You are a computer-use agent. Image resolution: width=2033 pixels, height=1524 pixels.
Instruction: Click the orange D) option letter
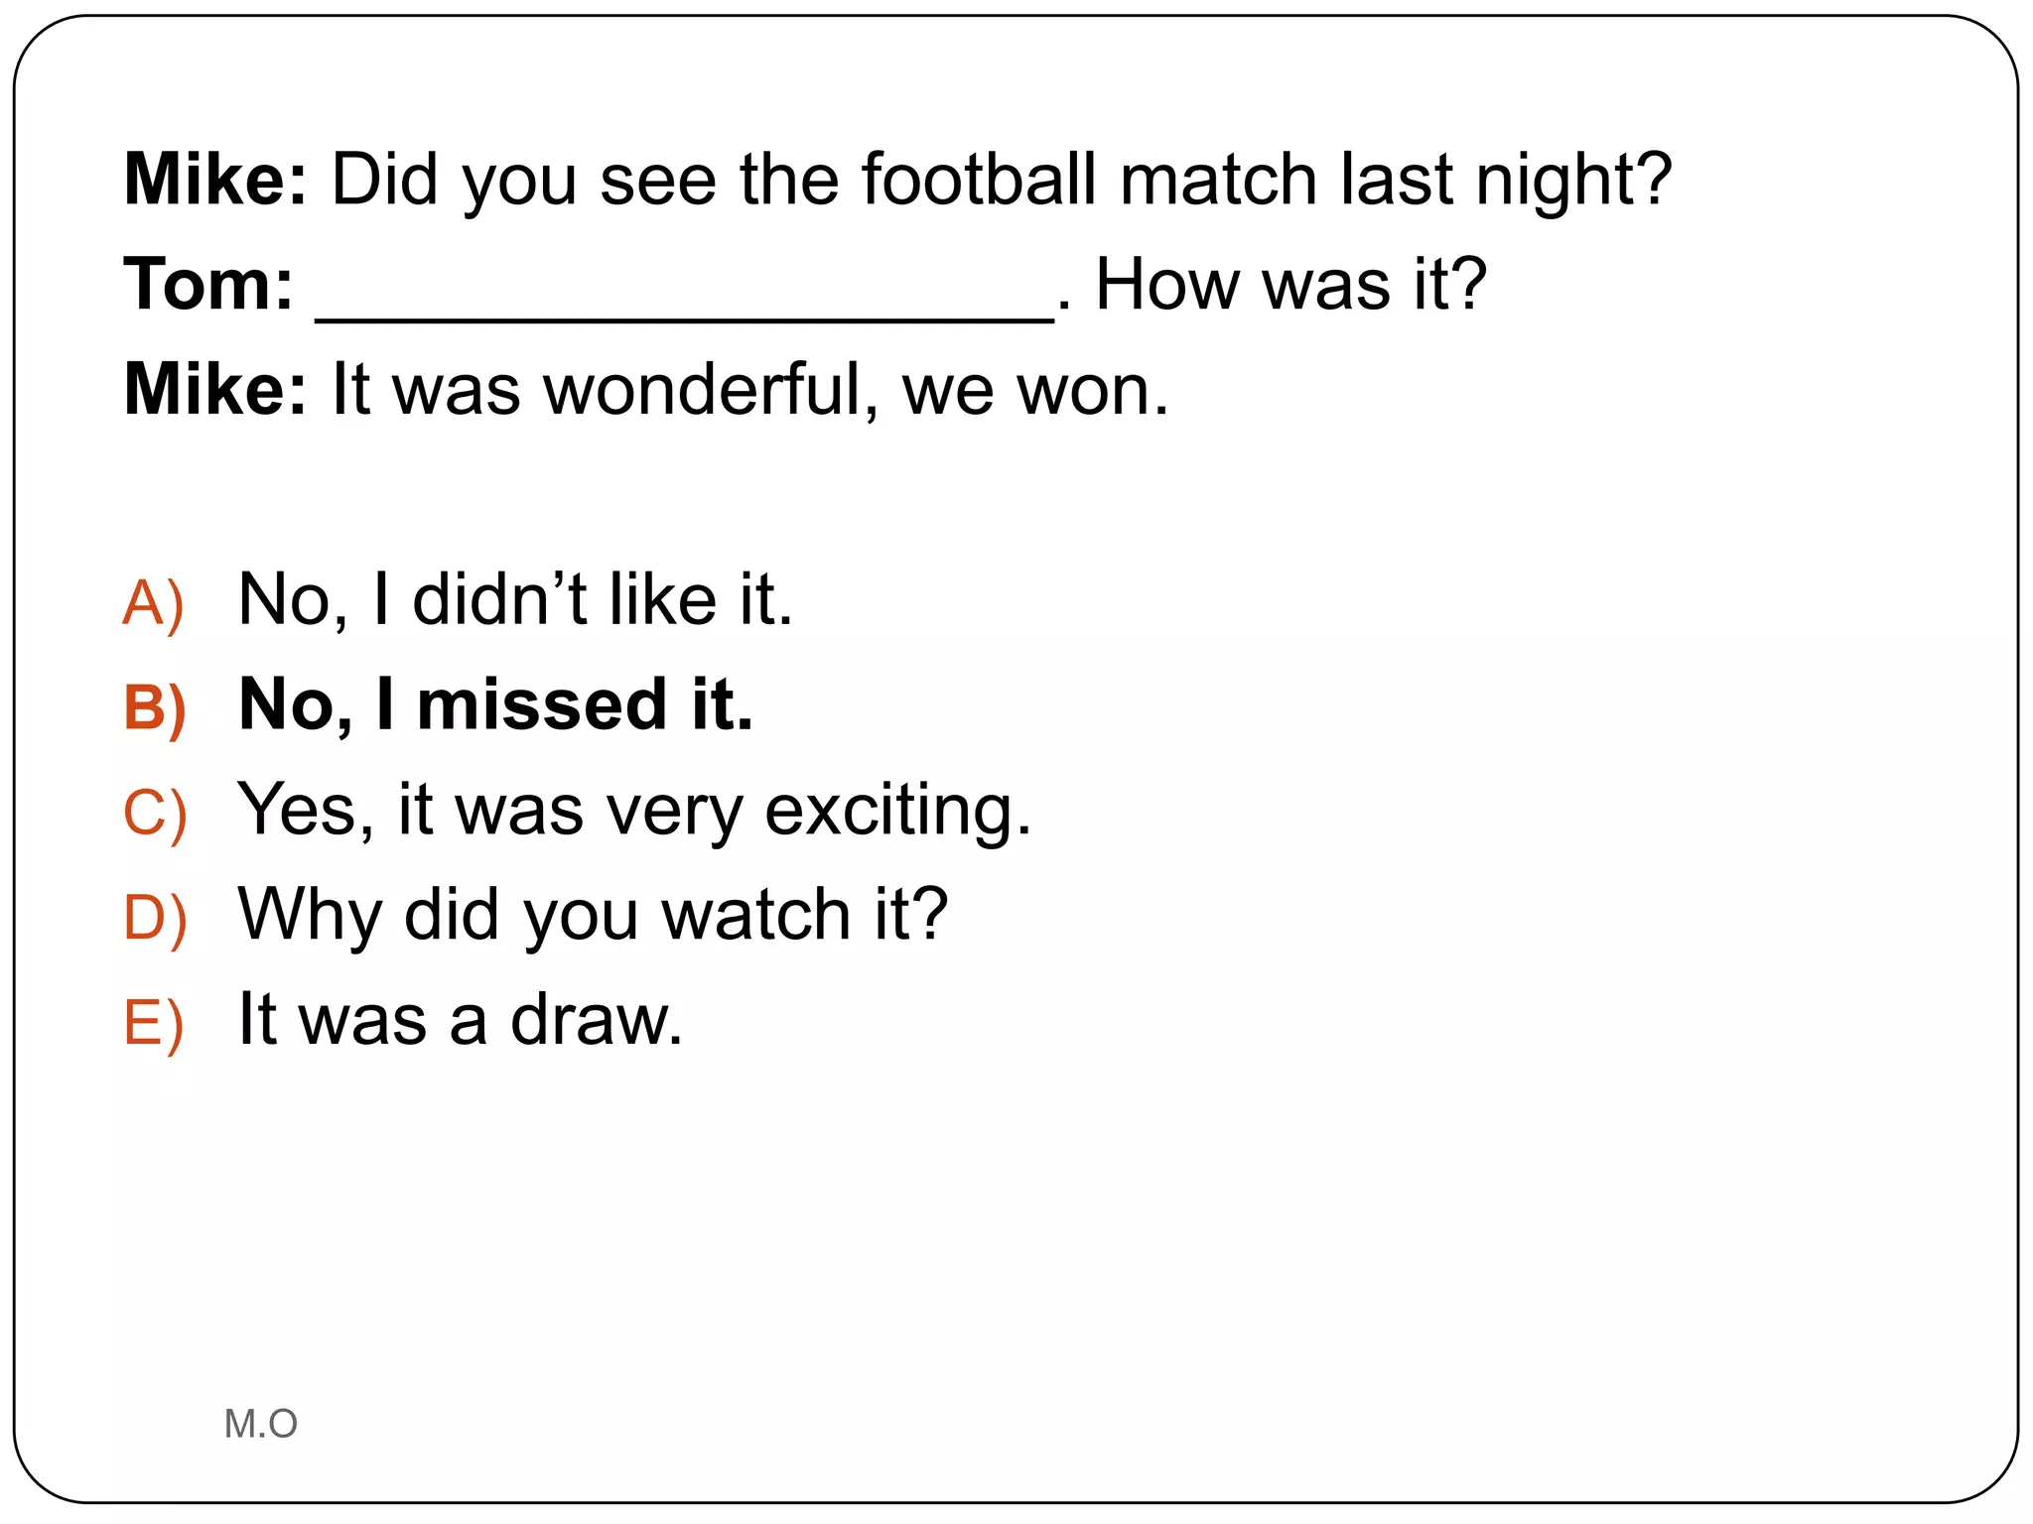click(155, 919)
